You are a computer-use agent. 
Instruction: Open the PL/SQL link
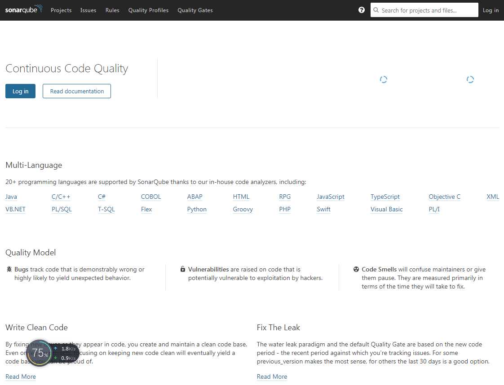[x=62, y=209]
